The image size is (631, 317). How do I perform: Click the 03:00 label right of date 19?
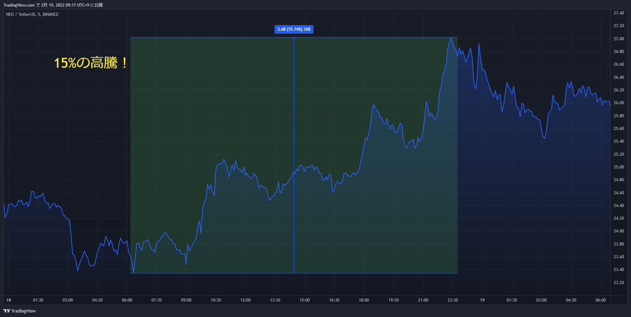click(x=541, y=300)
